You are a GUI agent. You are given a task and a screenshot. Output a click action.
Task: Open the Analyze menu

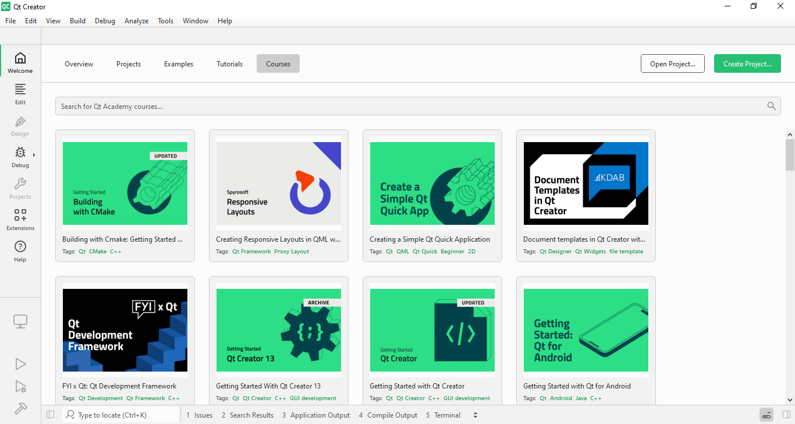pos(136,21)
